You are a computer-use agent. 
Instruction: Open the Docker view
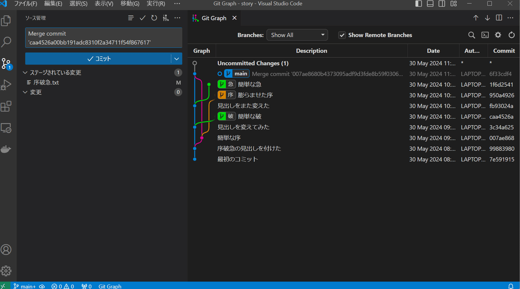click(x=6, y=149)
